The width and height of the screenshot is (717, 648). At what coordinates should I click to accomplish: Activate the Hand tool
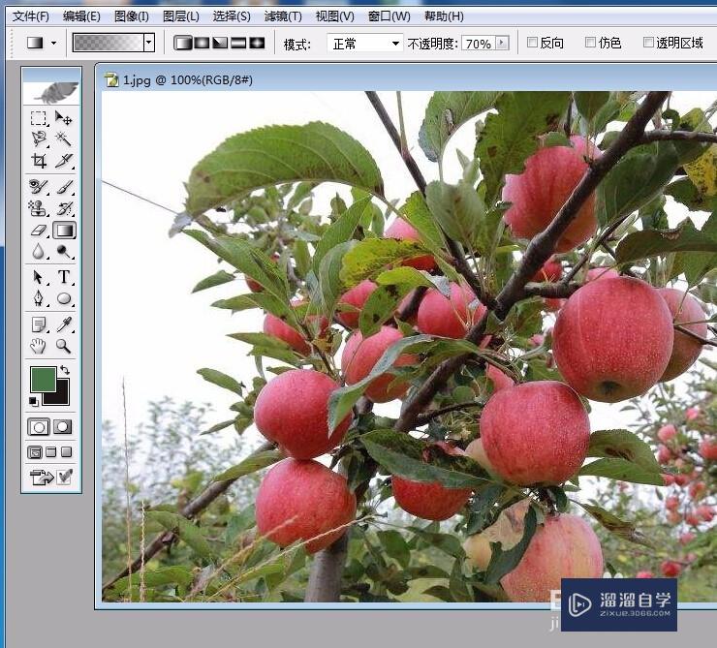pos(39,346)
